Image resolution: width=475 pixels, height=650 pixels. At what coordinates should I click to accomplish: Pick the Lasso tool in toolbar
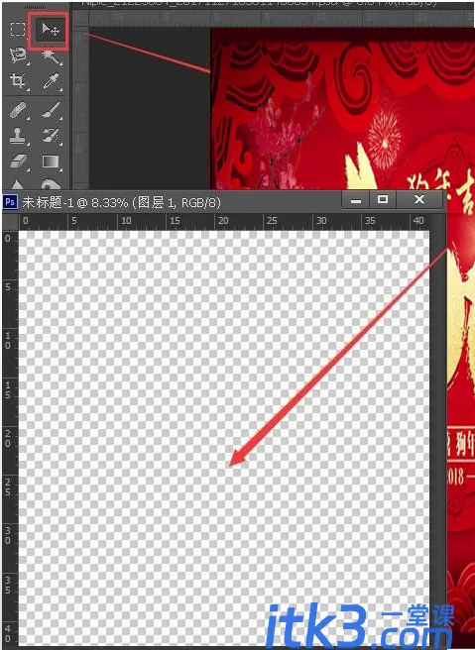[x=18, y=55]
